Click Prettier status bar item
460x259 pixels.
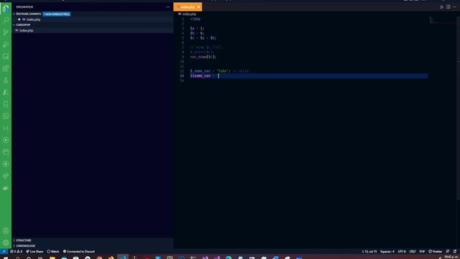(435, 252)
